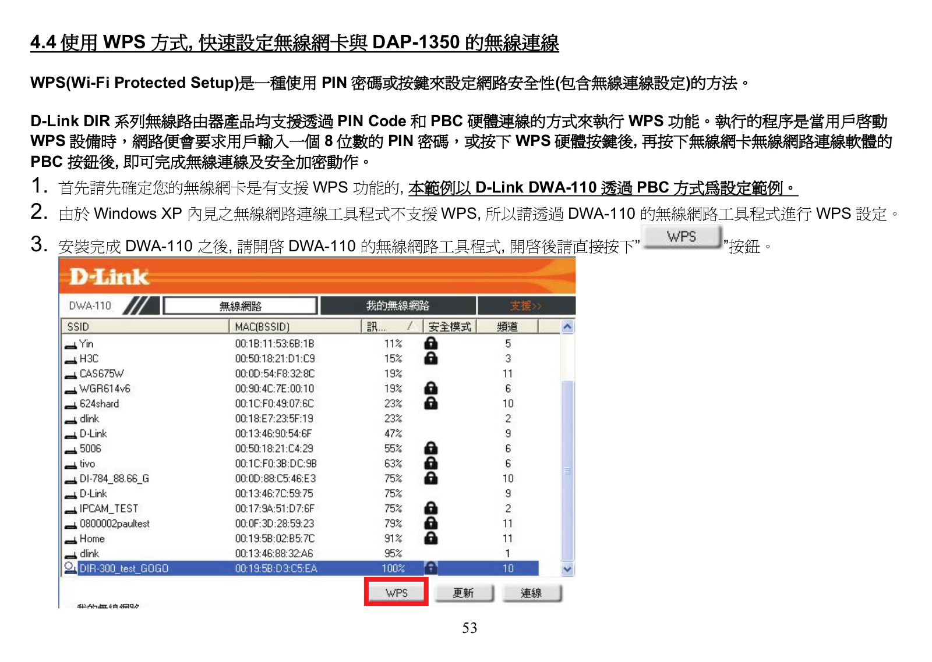Sort by the 安全模式 column header
The width and height of the screenshot is (932, 662).
(x=449, y=326)
